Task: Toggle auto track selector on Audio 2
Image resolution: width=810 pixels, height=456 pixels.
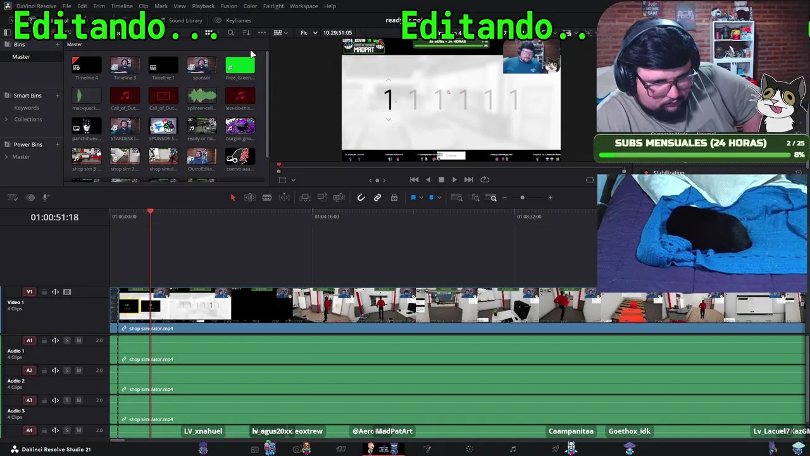Action: coord(55,370)
